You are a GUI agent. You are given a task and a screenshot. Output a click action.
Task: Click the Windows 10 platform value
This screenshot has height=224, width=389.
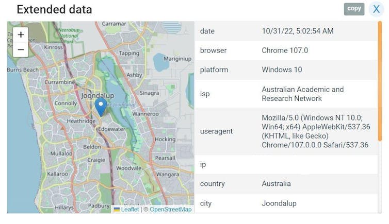tap(282, 70)
